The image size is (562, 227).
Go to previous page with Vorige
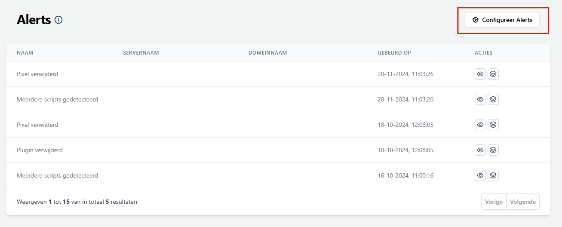tap(494, 202)
